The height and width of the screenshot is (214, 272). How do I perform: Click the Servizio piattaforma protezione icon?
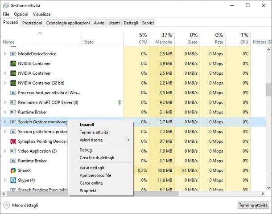point(13,132)
